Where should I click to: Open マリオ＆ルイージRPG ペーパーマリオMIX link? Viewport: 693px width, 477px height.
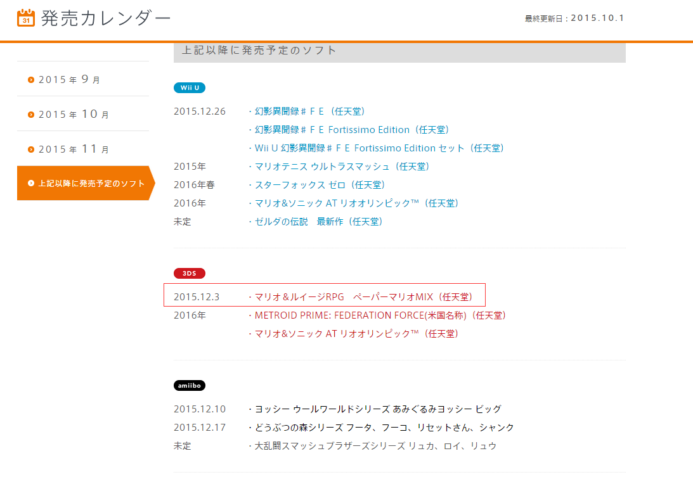[364, 297]
